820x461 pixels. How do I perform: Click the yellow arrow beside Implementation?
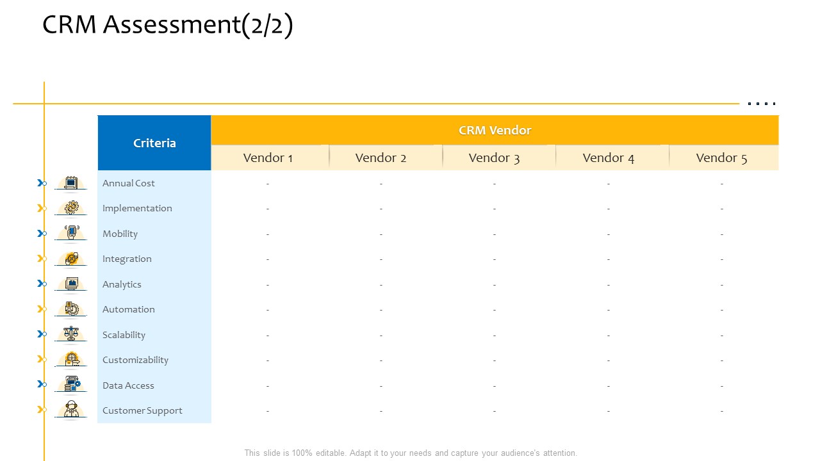tap(42, 208)
